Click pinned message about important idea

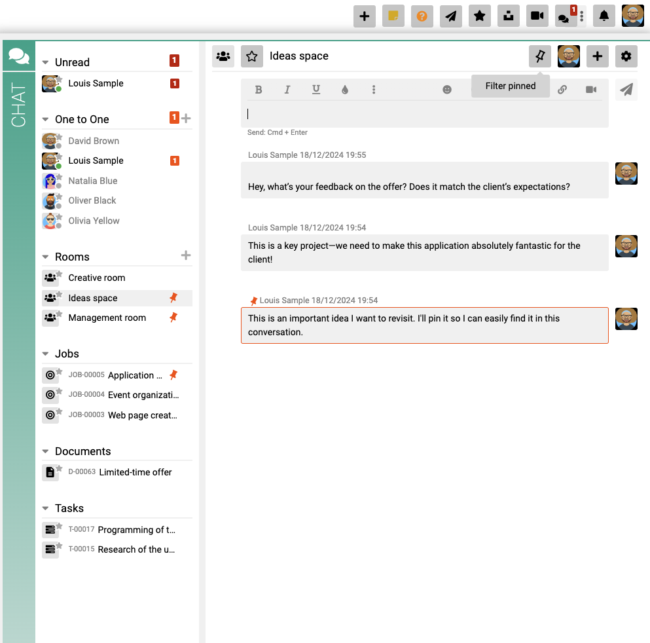pyautogui.click(x=424, y=325)
